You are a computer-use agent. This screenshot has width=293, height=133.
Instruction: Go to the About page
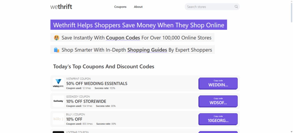click(138, 7)
